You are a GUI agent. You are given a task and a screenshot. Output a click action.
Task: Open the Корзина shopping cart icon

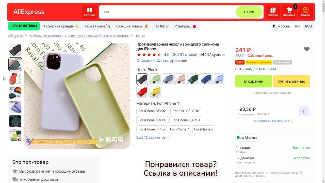point(289,12)
